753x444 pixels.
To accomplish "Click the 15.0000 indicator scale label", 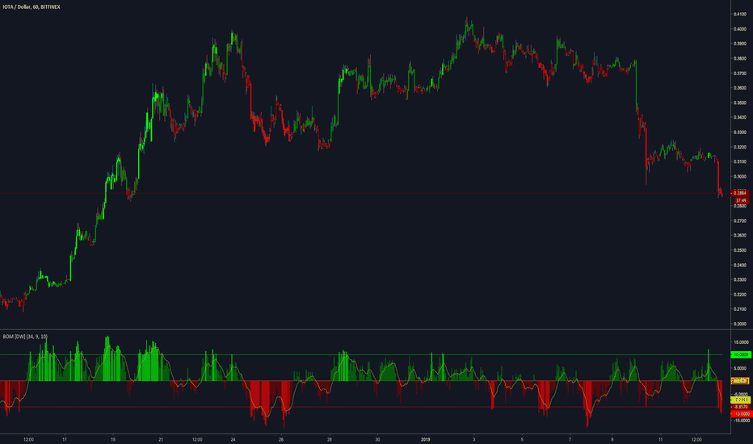I will pos(741,342).
